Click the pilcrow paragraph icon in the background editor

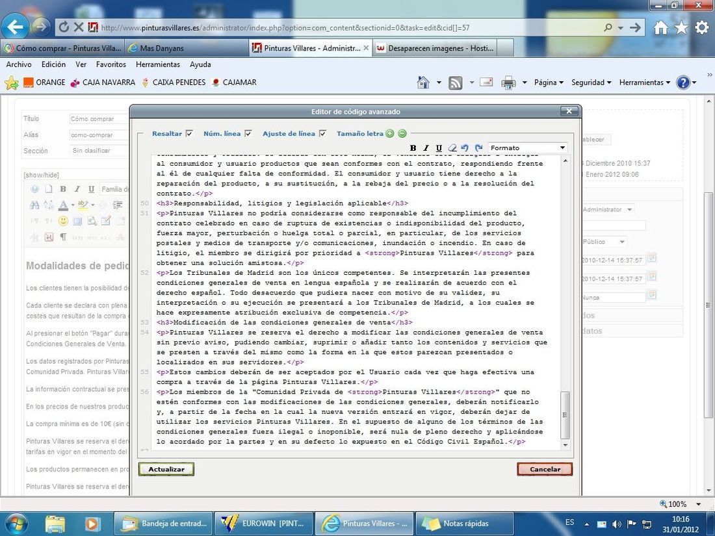[63, 237]
